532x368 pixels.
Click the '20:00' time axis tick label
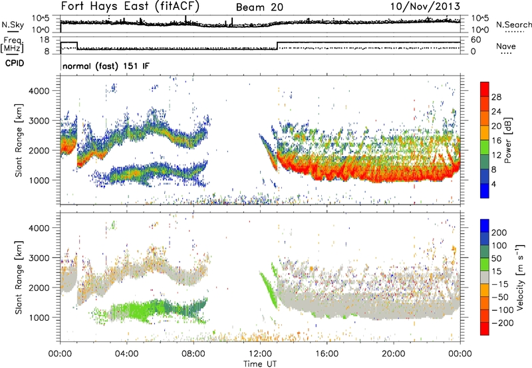point(393,354)
